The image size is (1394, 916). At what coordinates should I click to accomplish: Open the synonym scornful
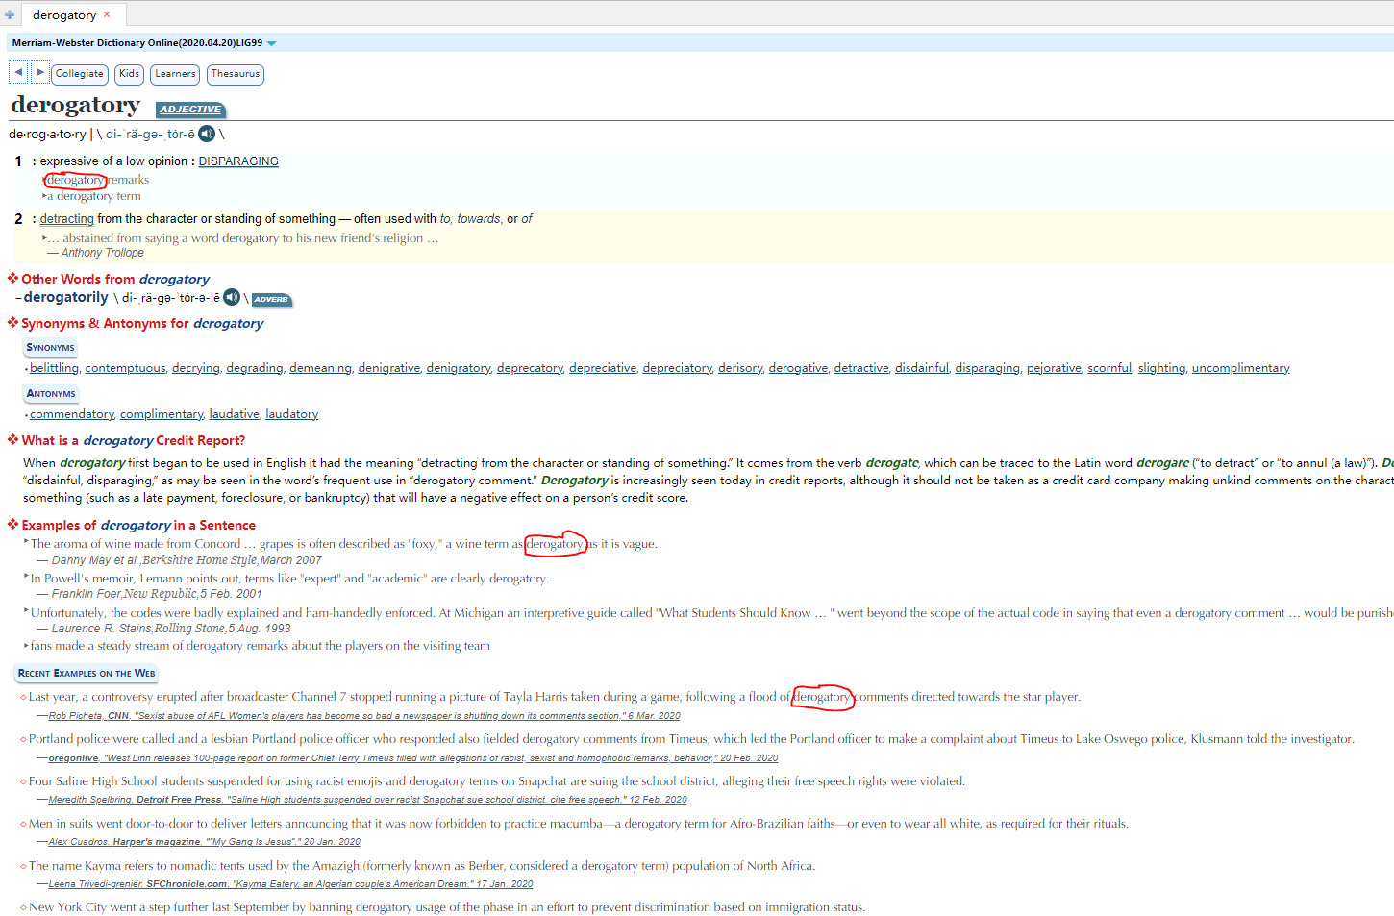point(1109,368)
